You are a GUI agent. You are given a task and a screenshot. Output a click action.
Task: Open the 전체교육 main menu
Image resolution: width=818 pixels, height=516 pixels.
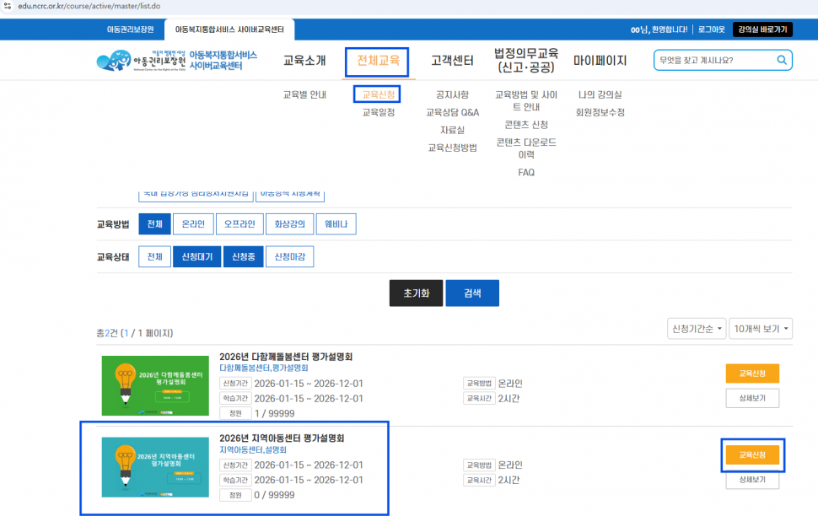click(x=377, y=62)
